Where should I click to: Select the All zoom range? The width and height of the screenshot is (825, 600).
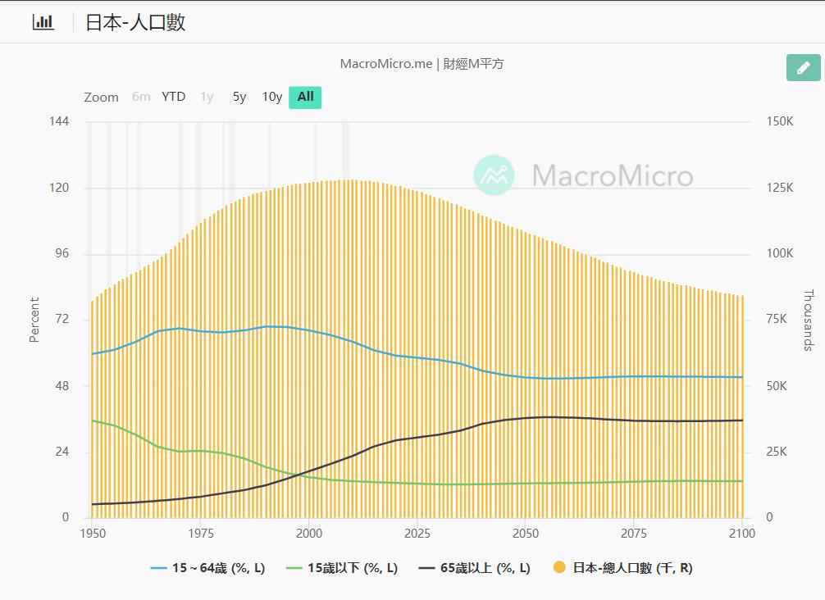tap(305, 97)
